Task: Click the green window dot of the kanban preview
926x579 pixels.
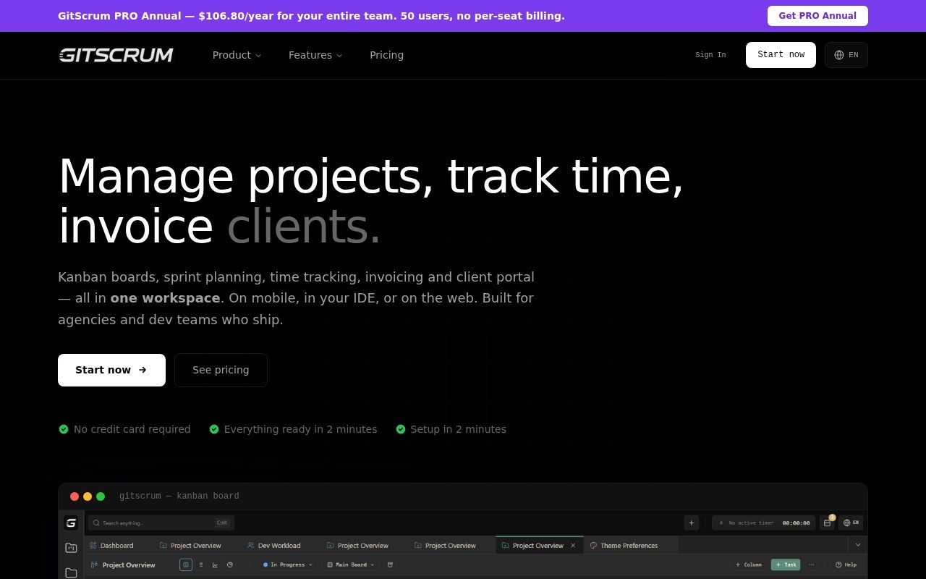Action: coord(101,496)
